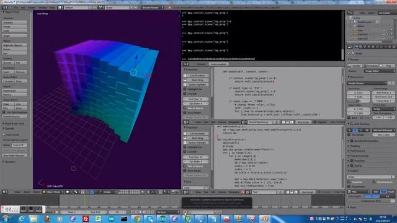The height and width of the screenshot is (223, 397).
Task: Click play animation button in timeline
Action: [x=145, y=212]
